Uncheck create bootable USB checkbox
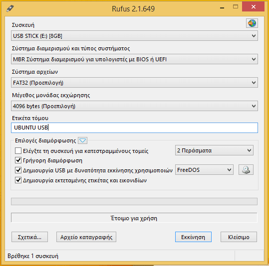Image resolution: width=269 pixels, height=266 pixels. [x=18, y=170]
